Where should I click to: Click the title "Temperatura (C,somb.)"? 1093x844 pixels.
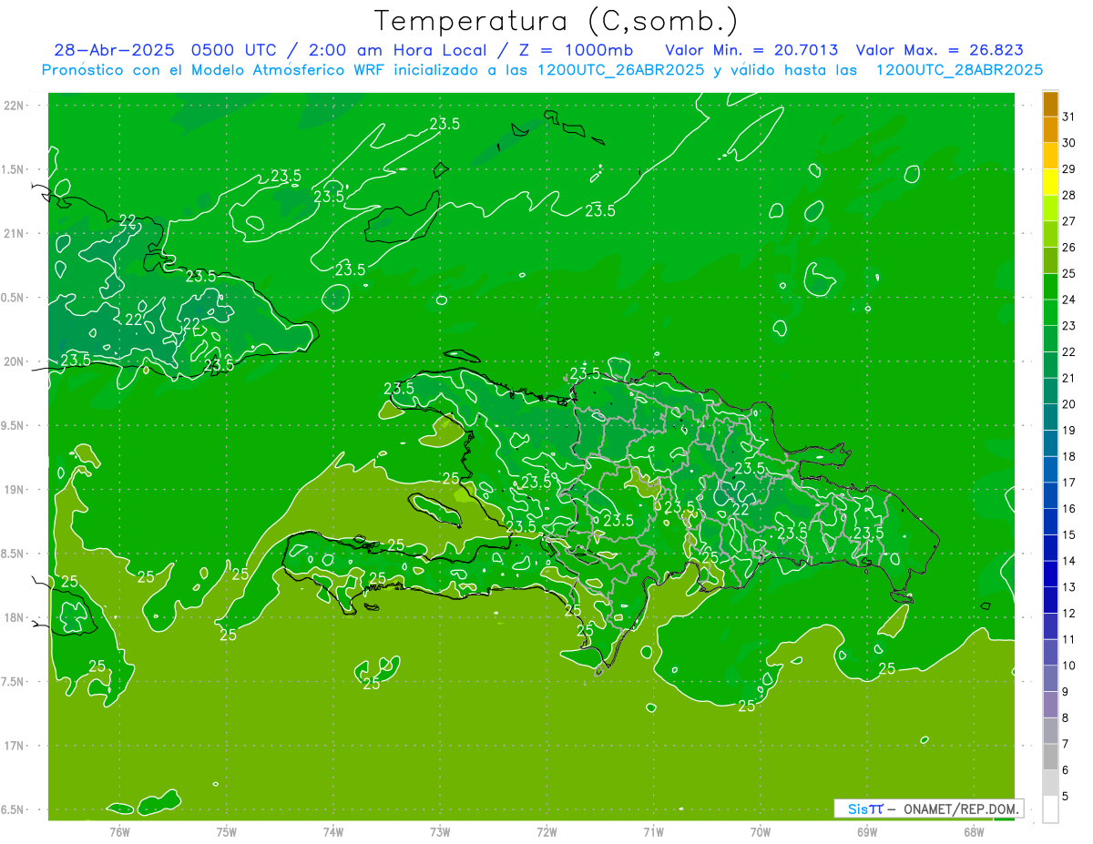[557, 21]
